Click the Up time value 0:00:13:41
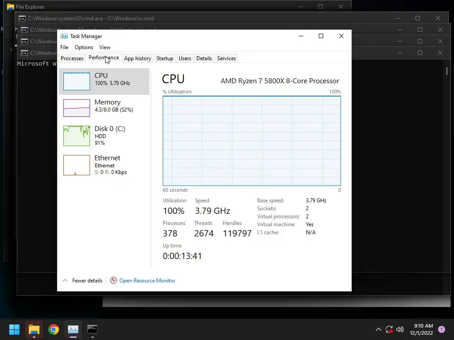454x340 pixels. tap(182, 256)
